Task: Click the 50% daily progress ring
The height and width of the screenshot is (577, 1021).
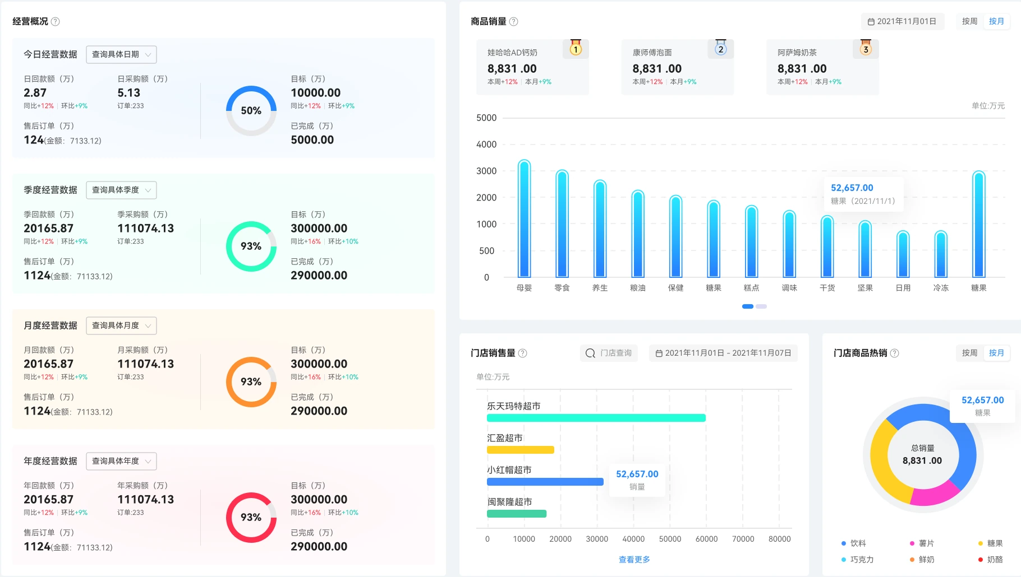Action: pos(251,111)
